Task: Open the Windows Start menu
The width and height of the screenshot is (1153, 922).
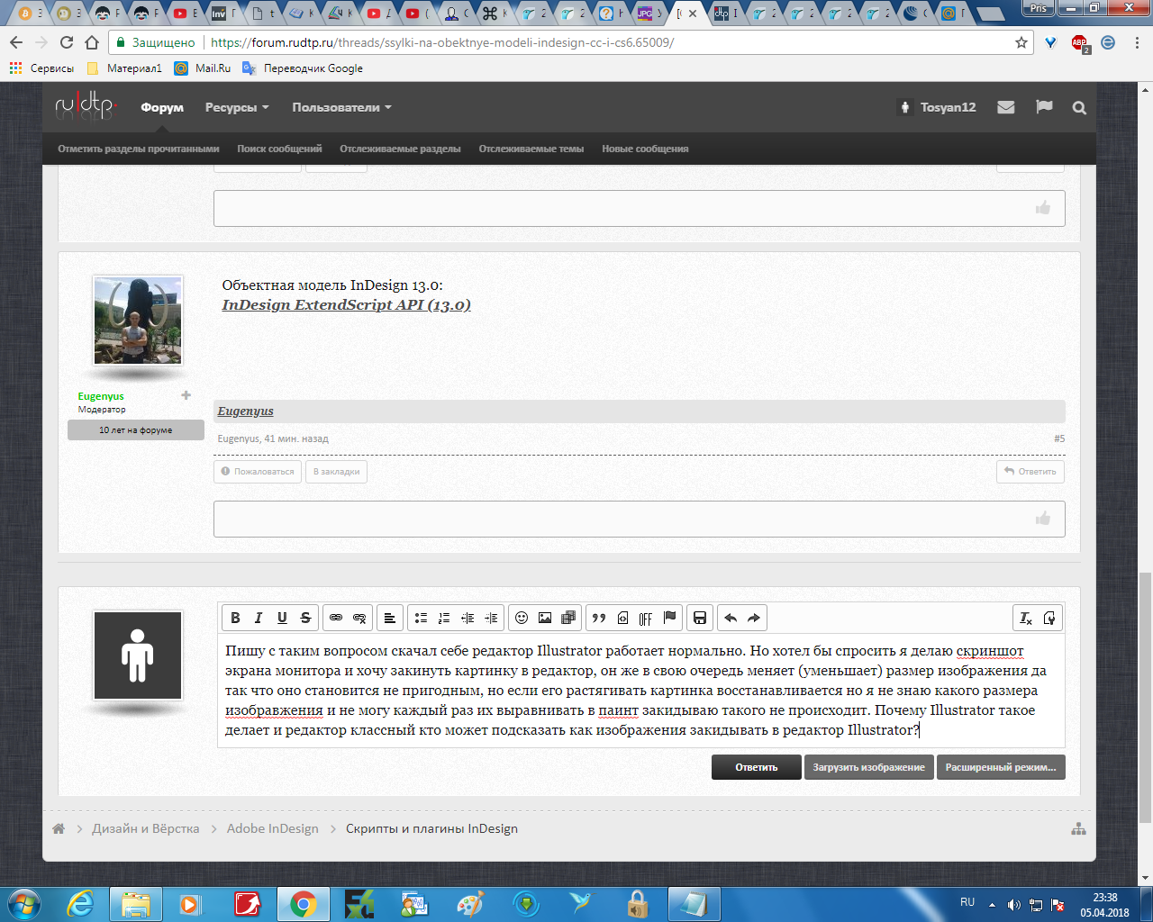Action: click(23, 903)
